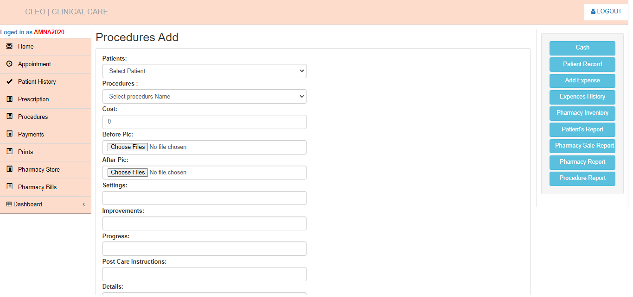The image size is (633, 297).
Task: Click the envelope icon beside Home
Action: tap(9, 46)
